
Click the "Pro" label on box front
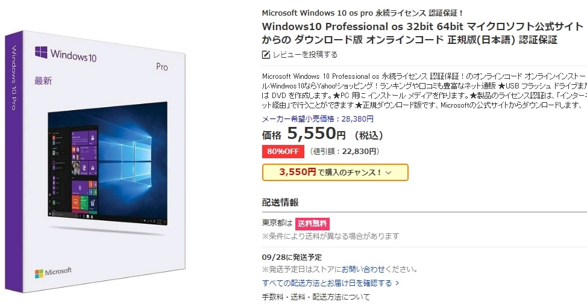tap(162, 67)
